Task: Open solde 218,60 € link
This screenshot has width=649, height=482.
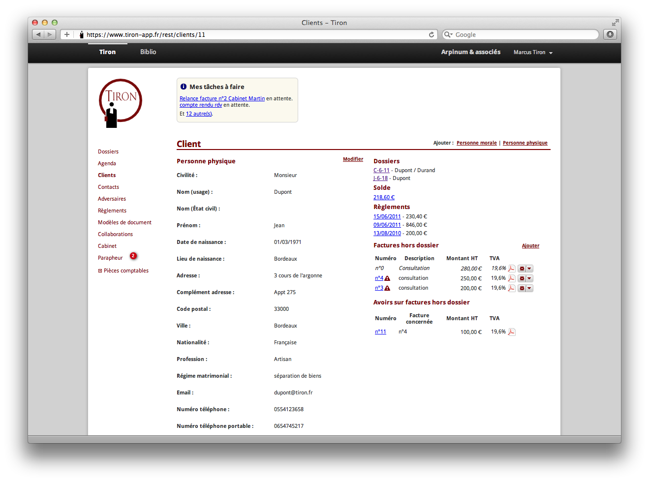Action: point(384,197)
